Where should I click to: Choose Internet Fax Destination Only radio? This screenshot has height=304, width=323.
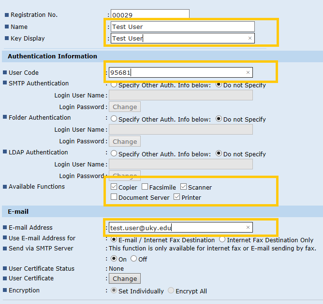point(222,239)
